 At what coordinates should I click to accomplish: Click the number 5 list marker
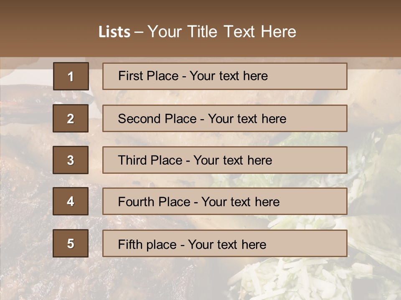point(71,243)
